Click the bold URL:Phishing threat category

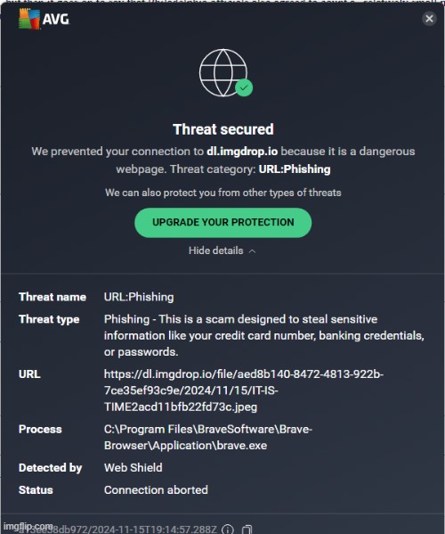295,169
